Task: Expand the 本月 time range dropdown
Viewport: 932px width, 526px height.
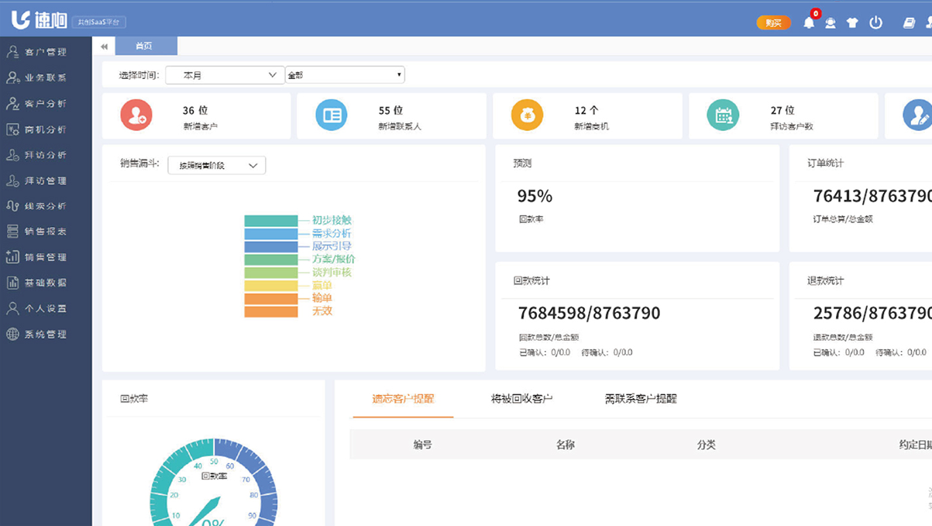Action: coord(225,75)
